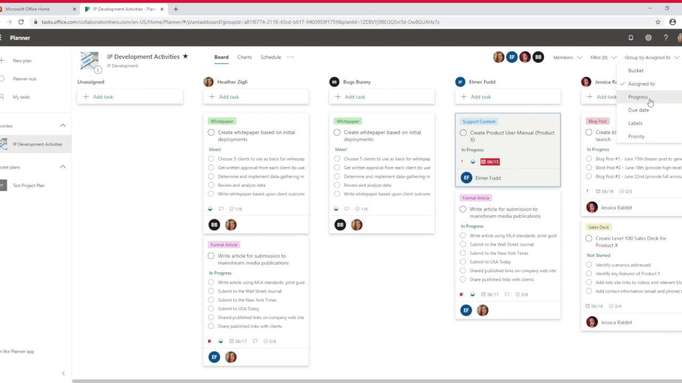Open the notifications bell icon
This screenshot has width=682, height=383.
coord(631,38)
